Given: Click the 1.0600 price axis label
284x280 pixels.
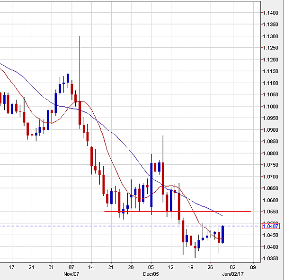Looking at the screenshot, I should 270,200.
